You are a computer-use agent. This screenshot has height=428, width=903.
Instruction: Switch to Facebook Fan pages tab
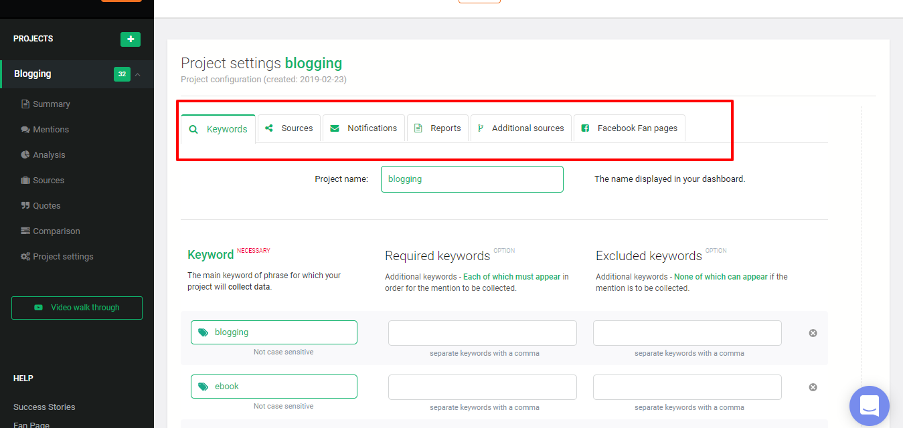point(629,128)
